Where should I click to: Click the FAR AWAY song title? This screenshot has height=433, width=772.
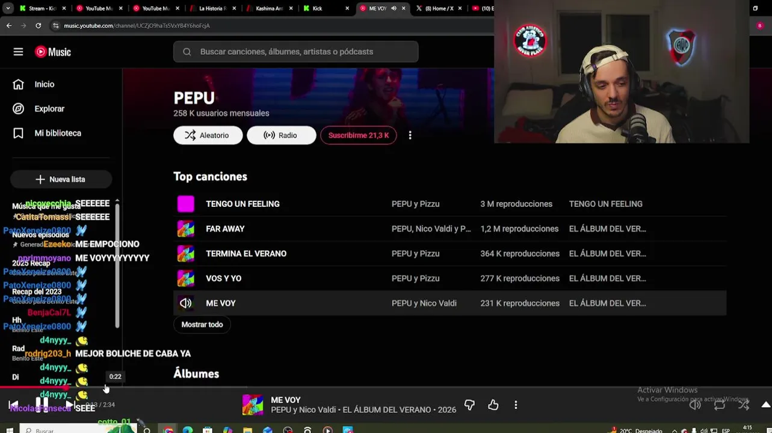[225, 229]
